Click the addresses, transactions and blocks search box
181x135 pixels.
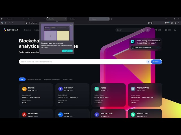[83, 62]
